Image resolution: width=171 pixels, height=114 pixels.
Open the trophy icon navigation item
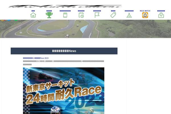pyautogui.click(x=49, y=15)
